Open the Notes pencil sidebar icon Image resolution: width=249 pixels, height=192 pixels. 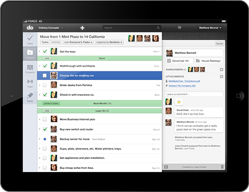point(30,97)
